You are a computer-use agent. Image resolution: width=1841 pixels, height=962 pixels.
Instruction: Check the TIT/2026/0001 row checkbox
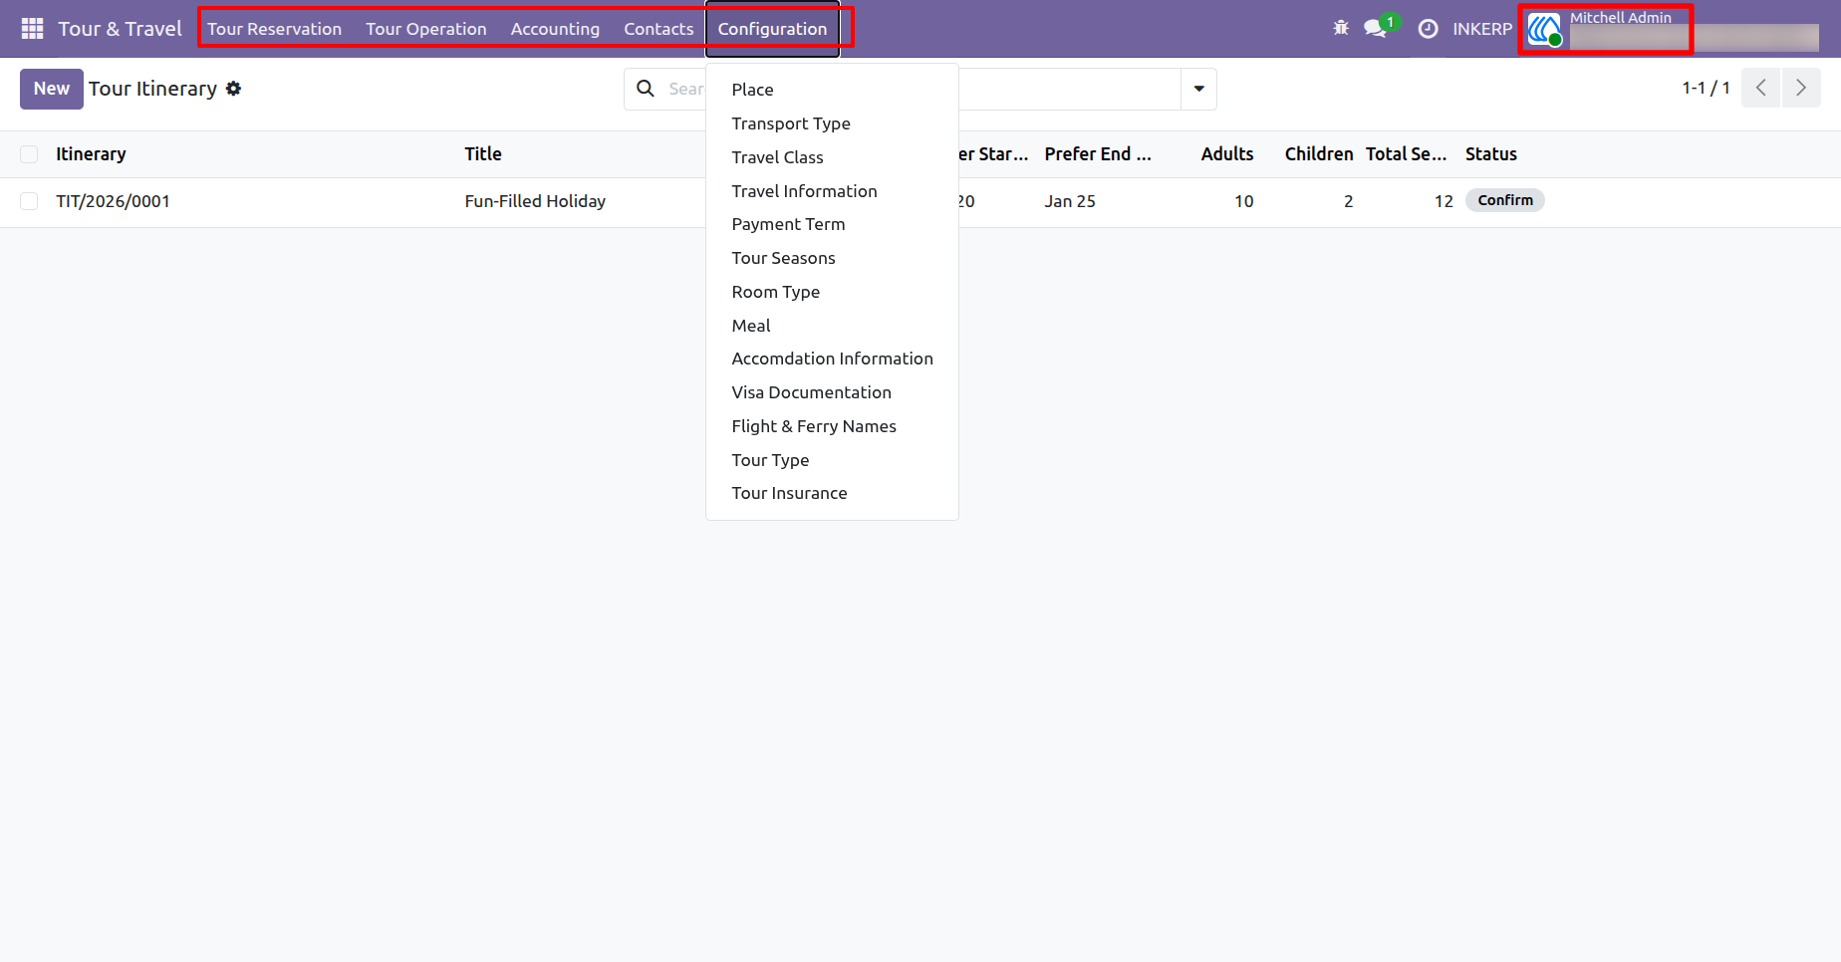(29, 201)
